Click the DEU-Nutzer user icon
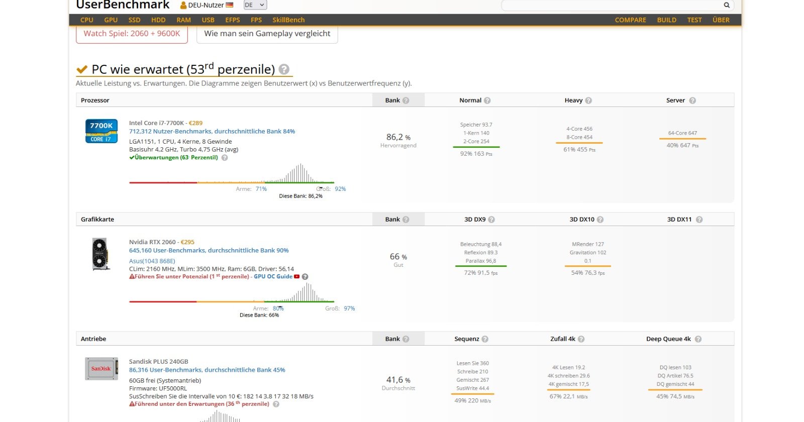The image size is (804, 422). pos(183,6)
